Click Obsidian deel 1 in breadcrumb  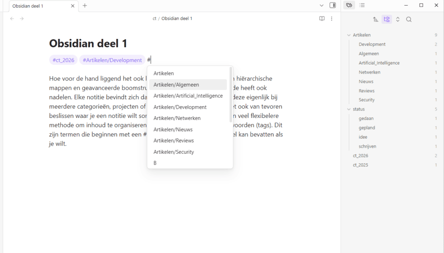pyautogui.click(x=177, y=18)
